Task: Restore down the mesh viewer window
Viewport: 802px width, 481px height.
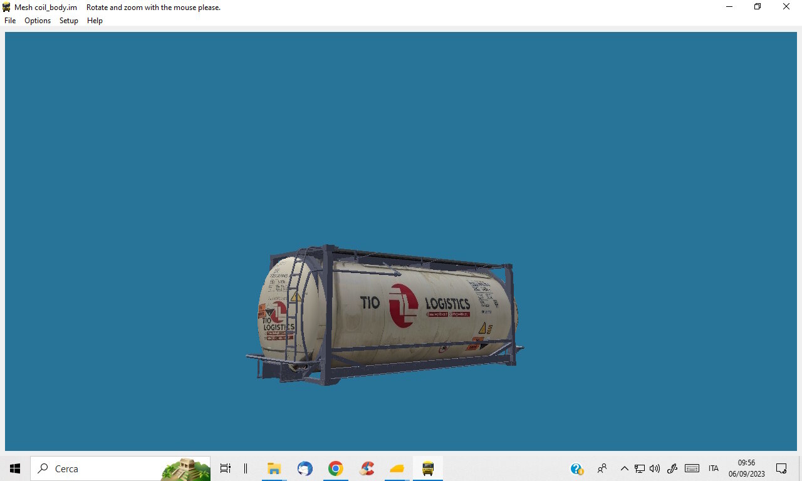Action: pos(758,7)
